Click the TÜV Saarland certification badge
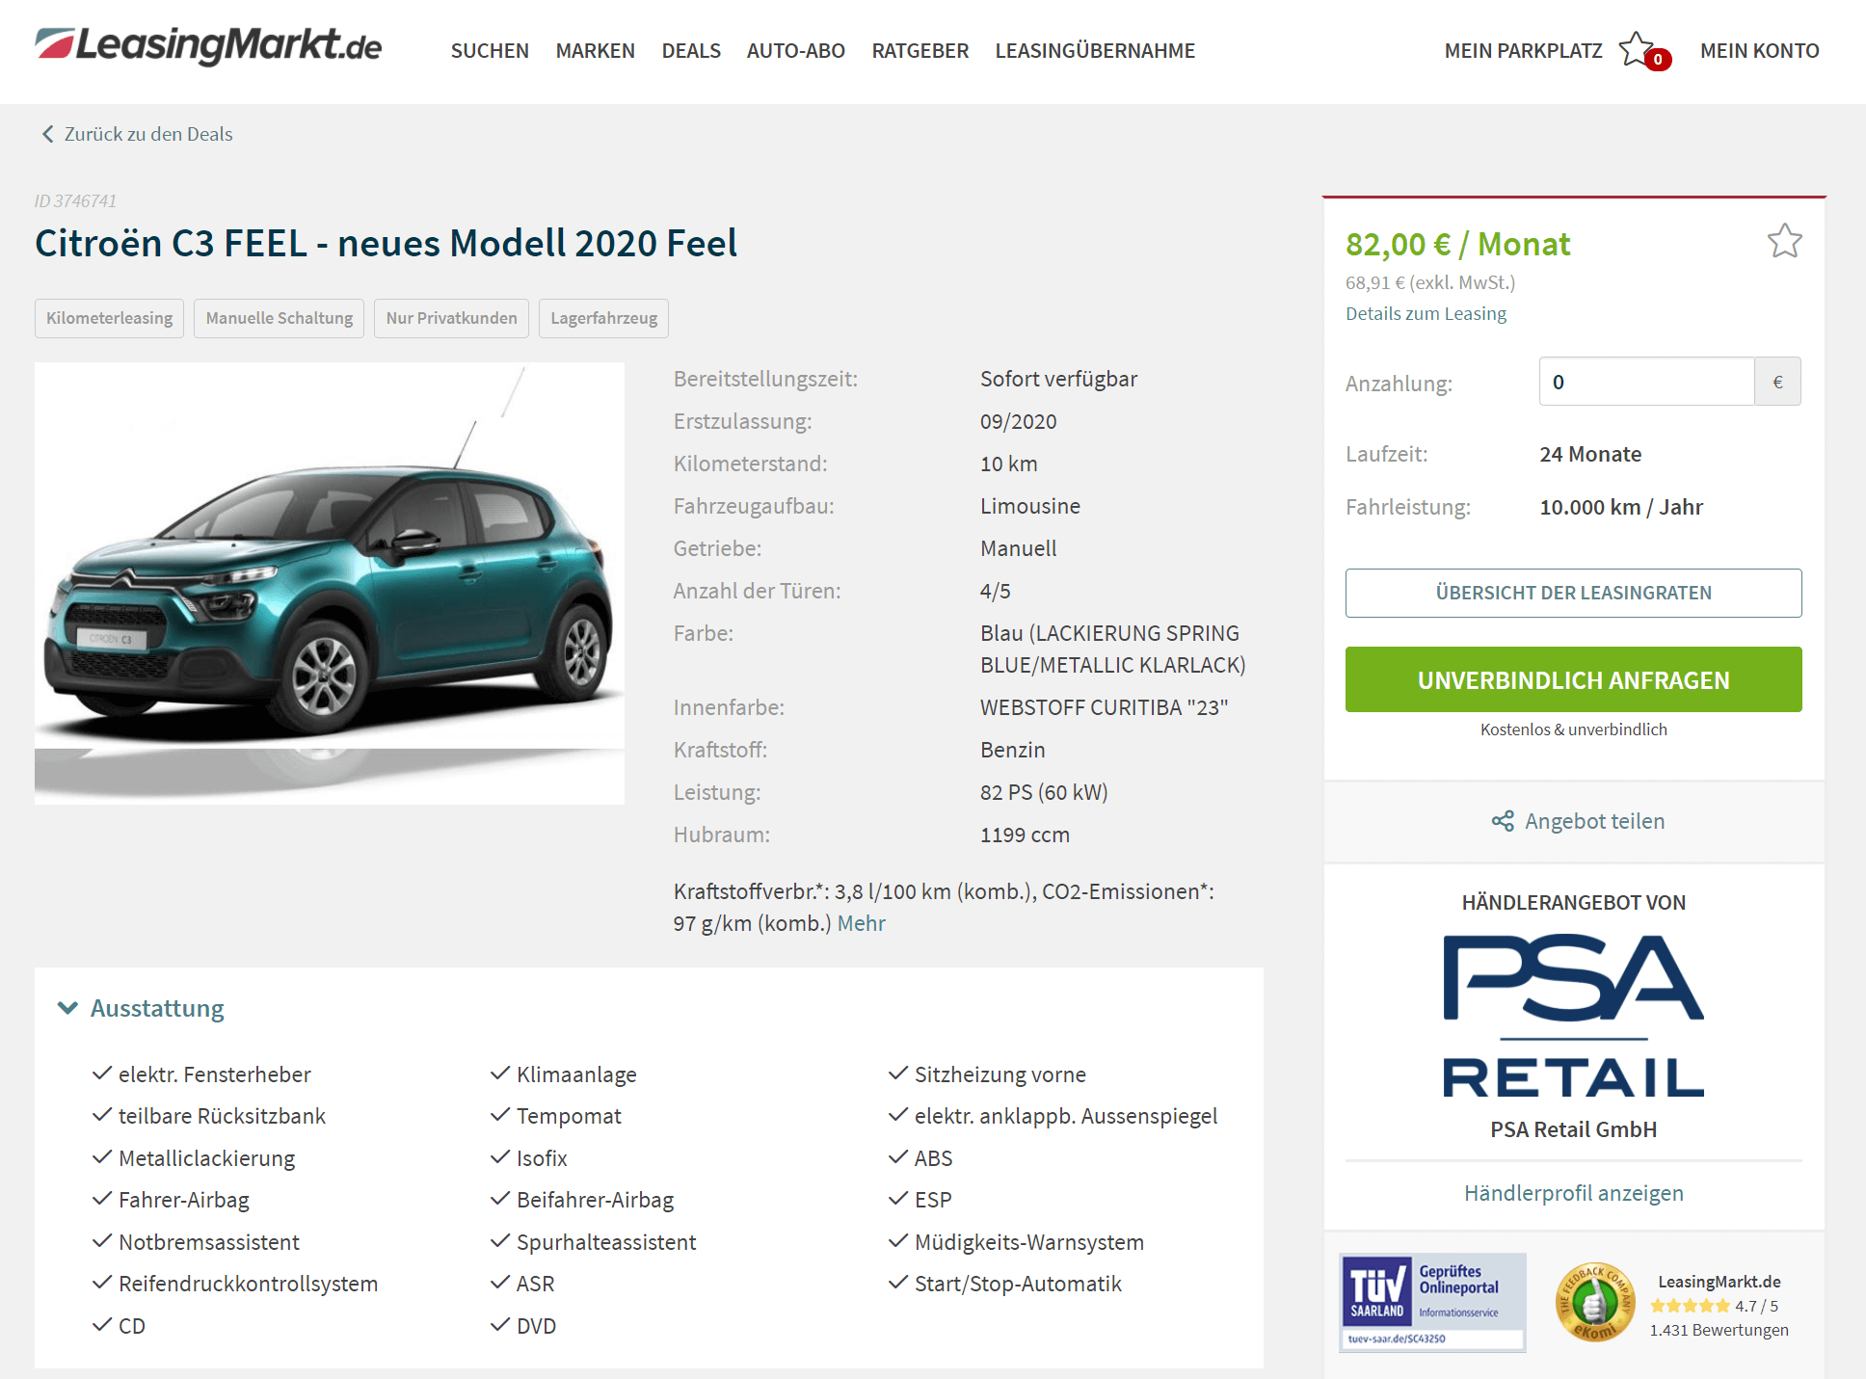Viewport: 1866px width, 1379px height. (x=1432, y=1302)
